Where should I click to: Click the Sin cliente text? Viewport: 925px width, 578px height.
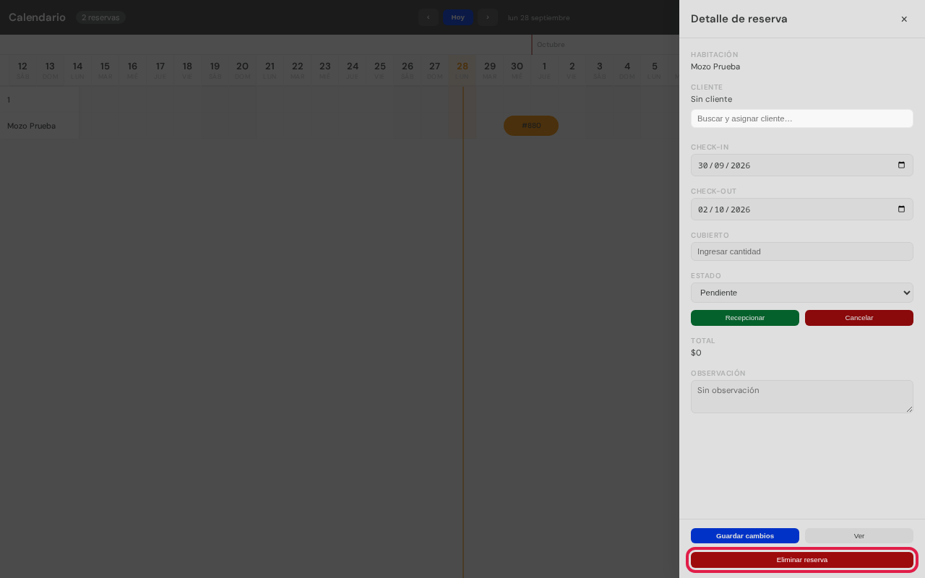711,99
